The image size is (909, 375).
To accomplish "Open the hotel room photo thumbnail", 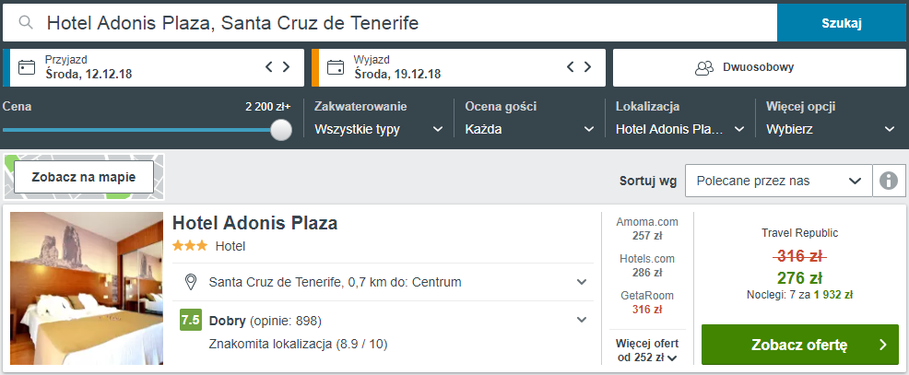I will click(x=86, y=288).
